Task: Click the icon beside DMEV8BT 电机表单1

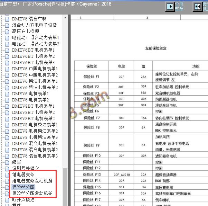Action: [7, 106]
